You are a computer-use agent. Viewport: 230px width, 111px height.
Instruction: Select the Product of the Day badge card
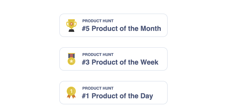coord(113,93)
